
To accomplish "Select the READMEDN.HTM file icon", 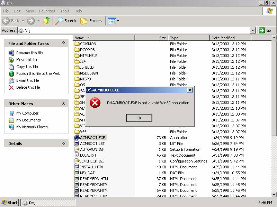I will [x=77, y=179].
